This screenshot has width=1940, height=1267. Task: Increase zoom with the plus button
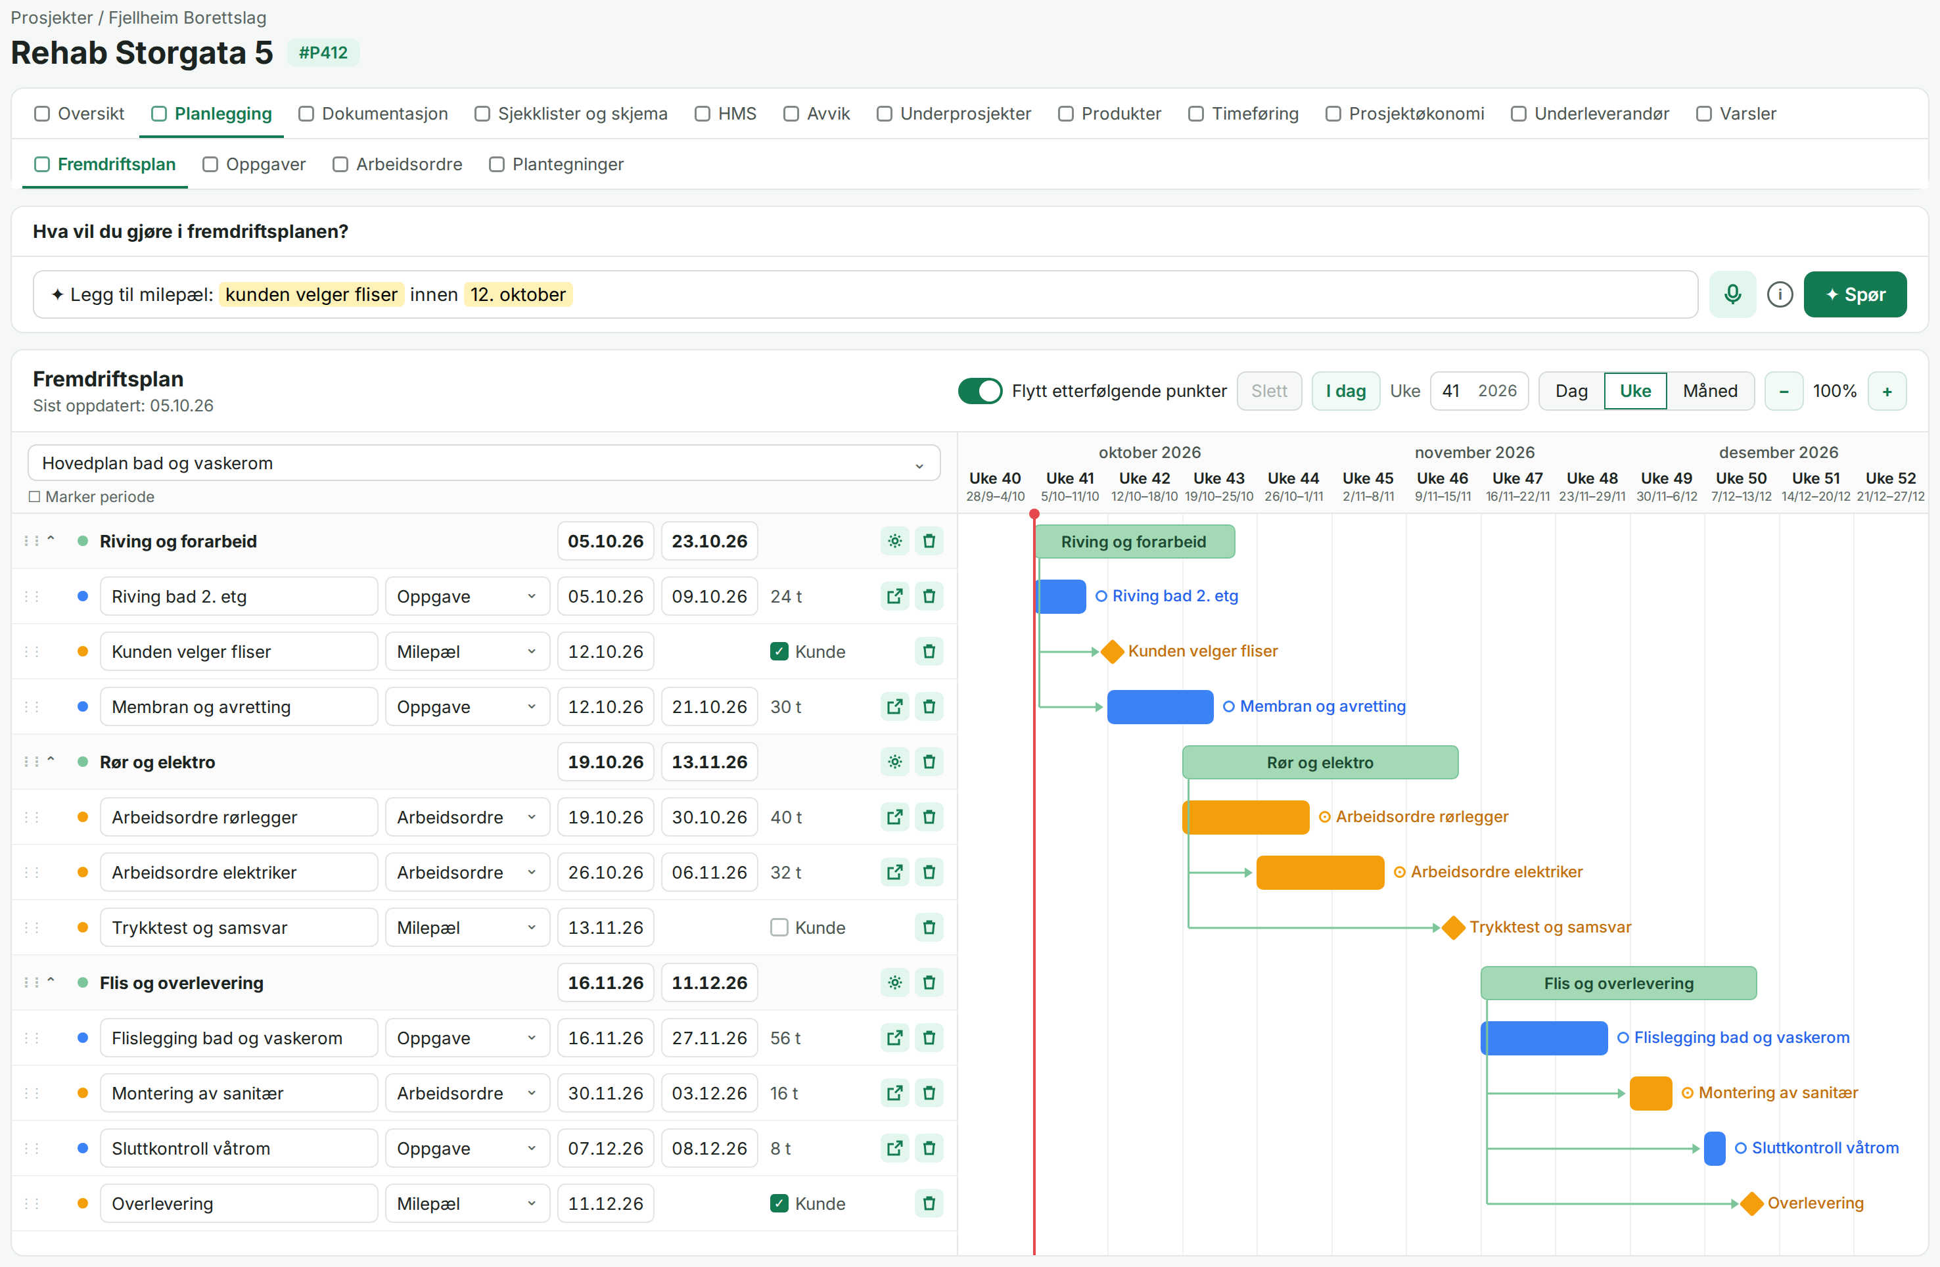click(1886, 392)
